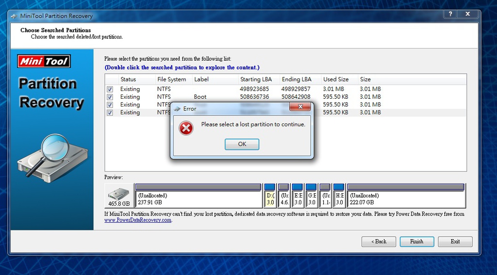497x275 pixels.
Task: Click OK in the Error dialog
Action: (242, 144)
